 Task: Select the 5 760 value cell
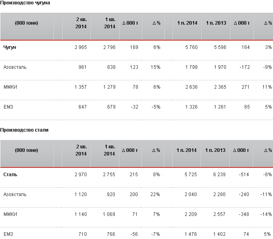tap(190, 47)
